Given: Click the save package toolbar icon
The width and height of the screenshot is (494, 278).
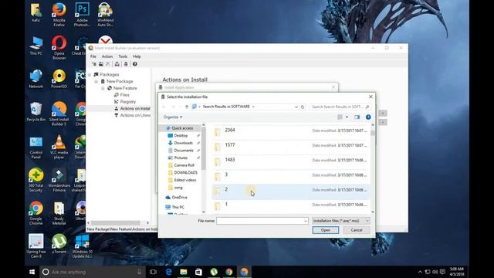Looking at the screenshot, I should pos(101,64).
